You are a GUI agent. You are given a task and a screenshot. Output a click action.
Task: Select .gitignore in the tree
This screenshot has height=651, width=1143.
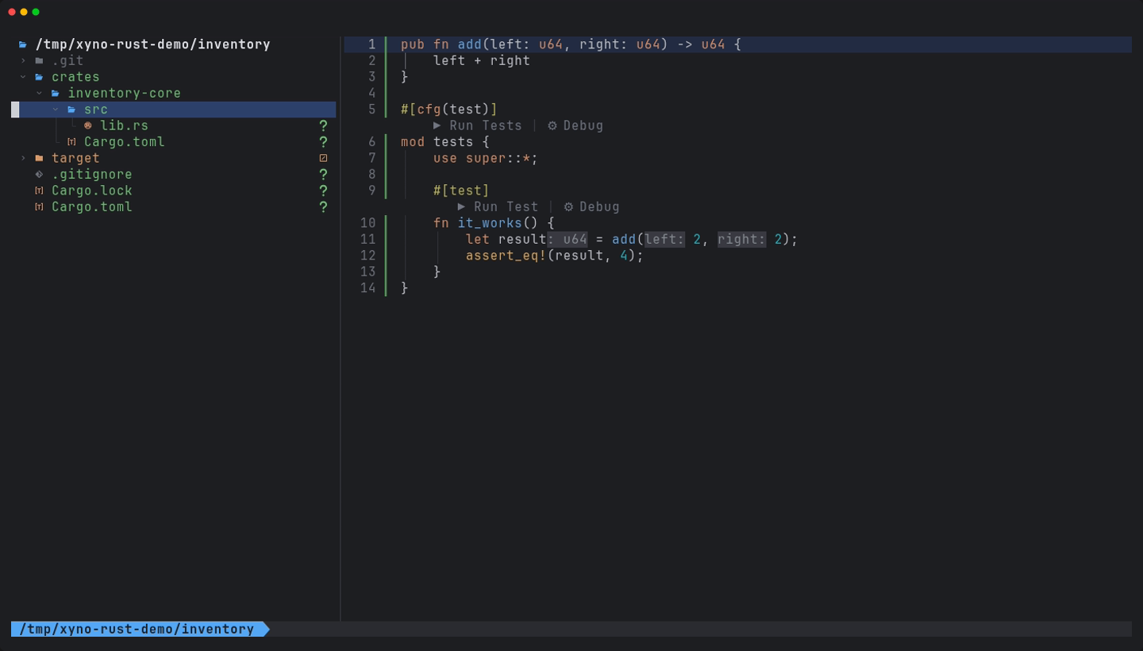click(x=92, y=175)
